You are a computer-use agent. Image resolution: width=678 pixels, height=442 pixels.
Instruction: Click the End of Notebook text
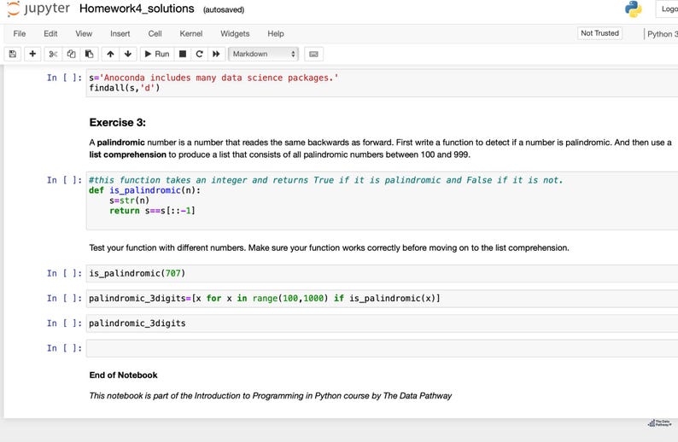pyautogui.click(x=123, y=375)
